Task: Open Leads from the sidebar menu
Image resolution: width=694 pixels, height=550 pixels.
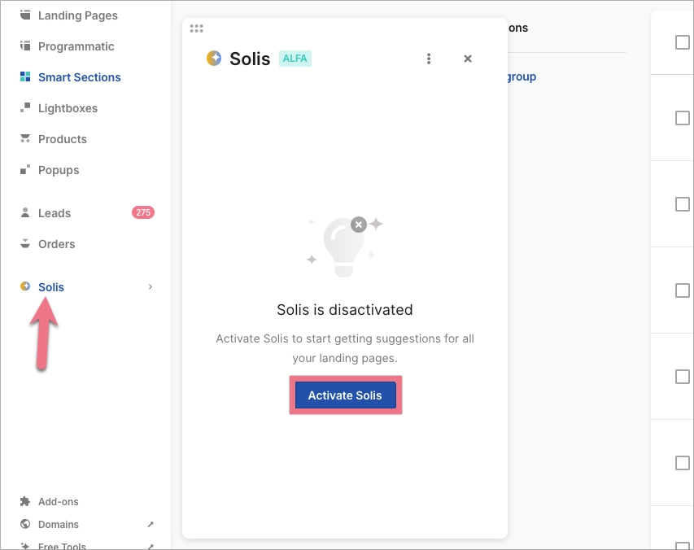Action: pyautogui.click(x=55, y=212)
